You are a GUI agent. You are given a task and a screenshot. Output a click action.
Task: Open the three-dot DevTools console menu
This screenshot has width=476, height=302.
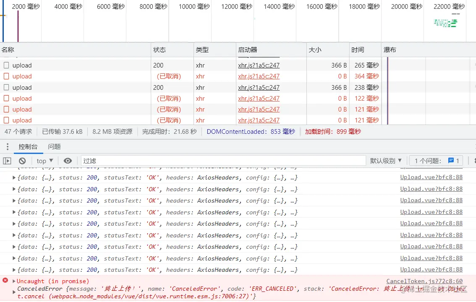coord(7,146)
